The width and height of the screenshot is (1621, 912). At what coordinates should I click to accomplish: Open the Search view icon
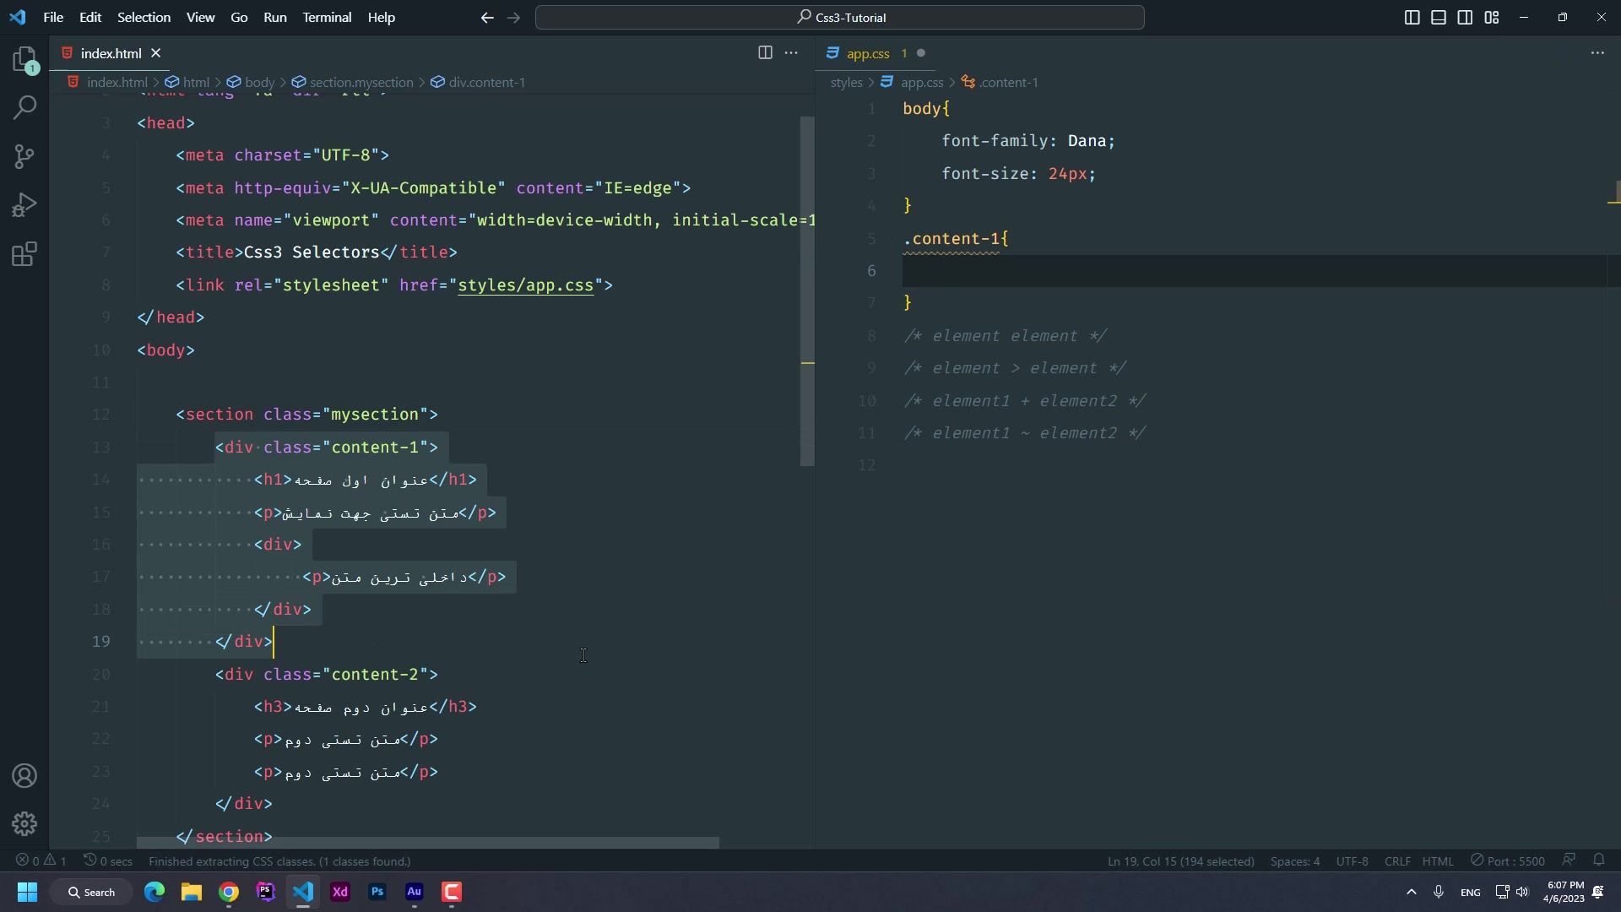[24, 108]
